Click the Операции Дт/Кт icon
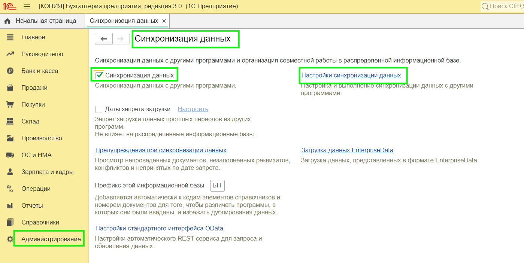The image size is (524, 263). 10,189
